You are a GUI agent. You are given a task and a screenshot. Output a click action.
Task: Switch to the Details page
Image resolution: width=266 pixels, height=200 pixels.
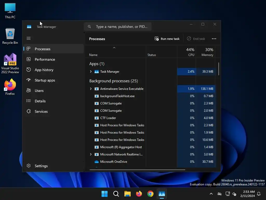[54, 101]
